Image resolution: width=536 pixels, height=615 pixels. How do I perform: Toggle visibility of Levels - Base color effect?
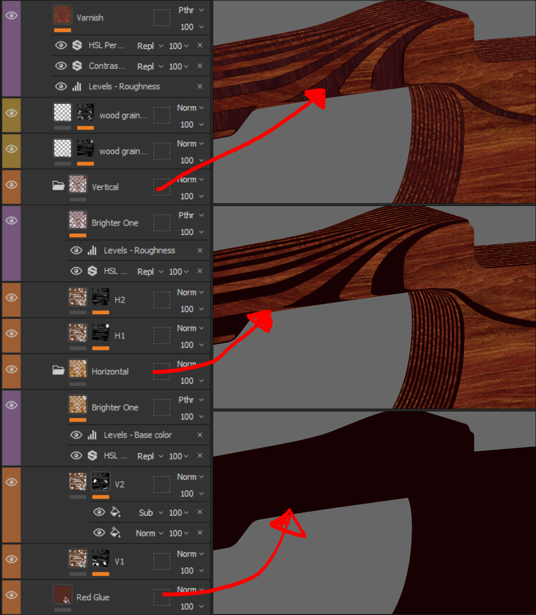coord(76,435)
